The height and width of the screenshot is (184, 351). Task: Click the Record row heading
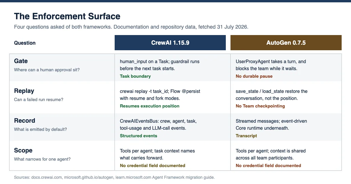[x=25, y=121]
